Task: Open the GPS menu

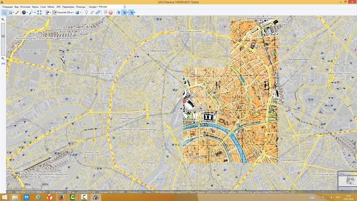Action: (x=59, y=7)
